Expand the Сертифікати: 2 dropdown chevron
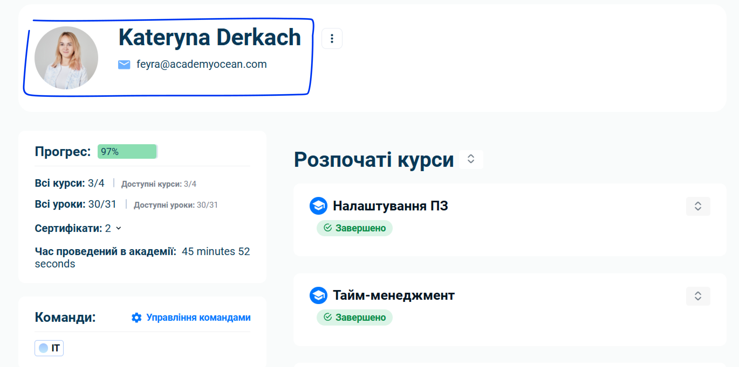The height and width of the screenshot is (367, 739). [118, 228]
